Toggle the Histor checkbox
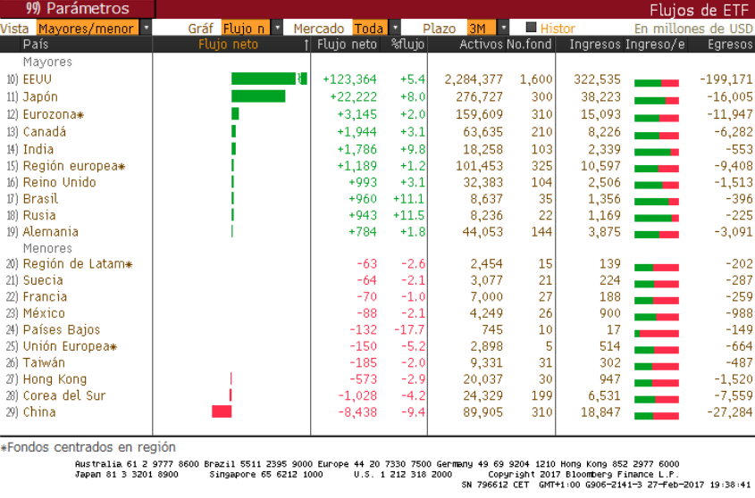 click(531, 29)
